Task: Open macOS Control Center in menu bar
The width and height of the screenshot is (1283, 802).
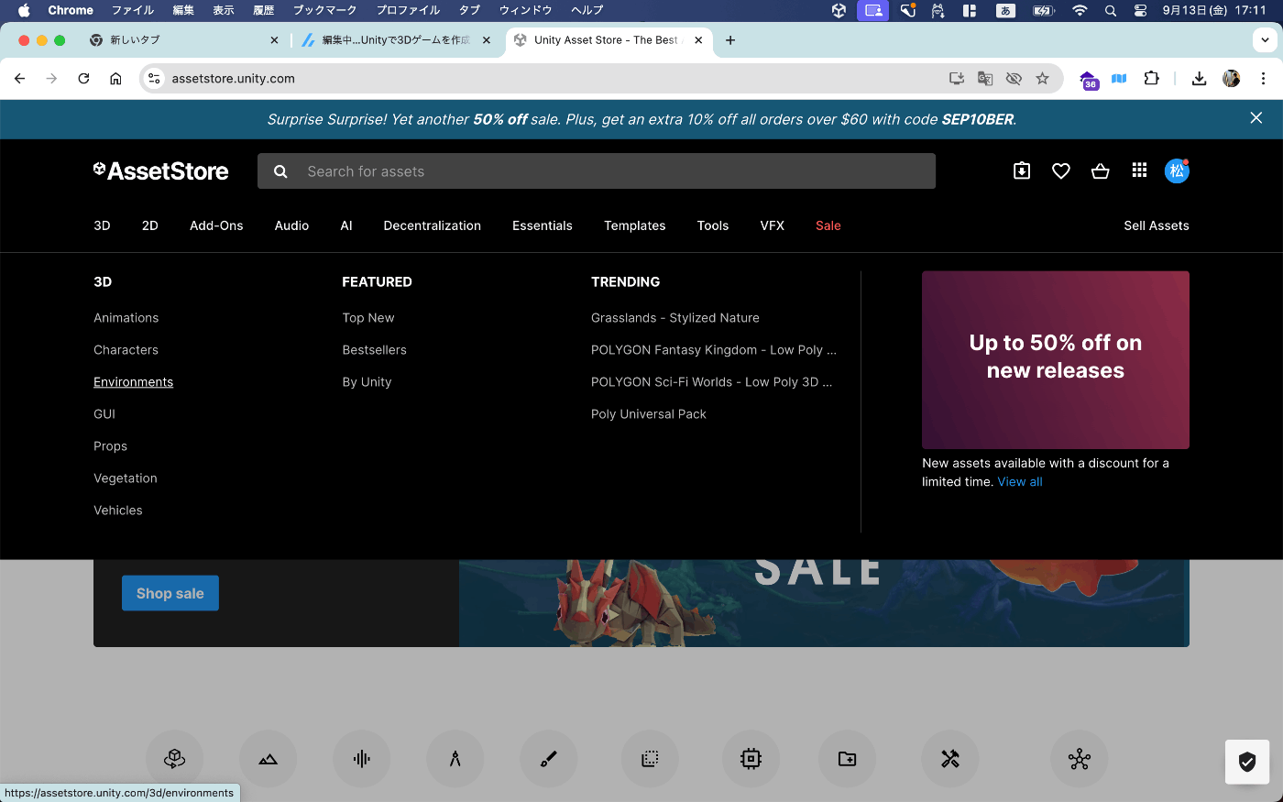Action: coord(1140,11)
